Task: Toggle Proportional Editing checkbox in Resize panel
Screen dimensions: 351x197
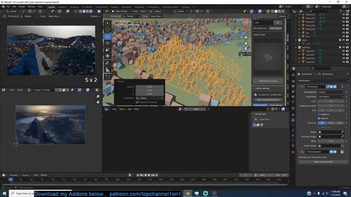Action: point(137,102)
